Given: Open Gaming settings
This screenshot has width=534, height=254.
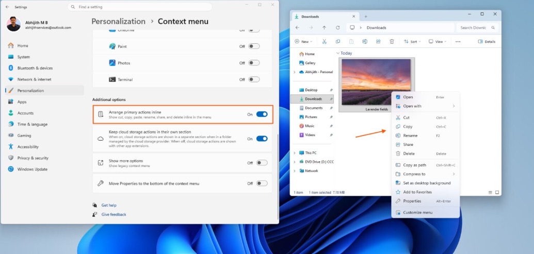Looking at the screenshot, I should [44, 136].
